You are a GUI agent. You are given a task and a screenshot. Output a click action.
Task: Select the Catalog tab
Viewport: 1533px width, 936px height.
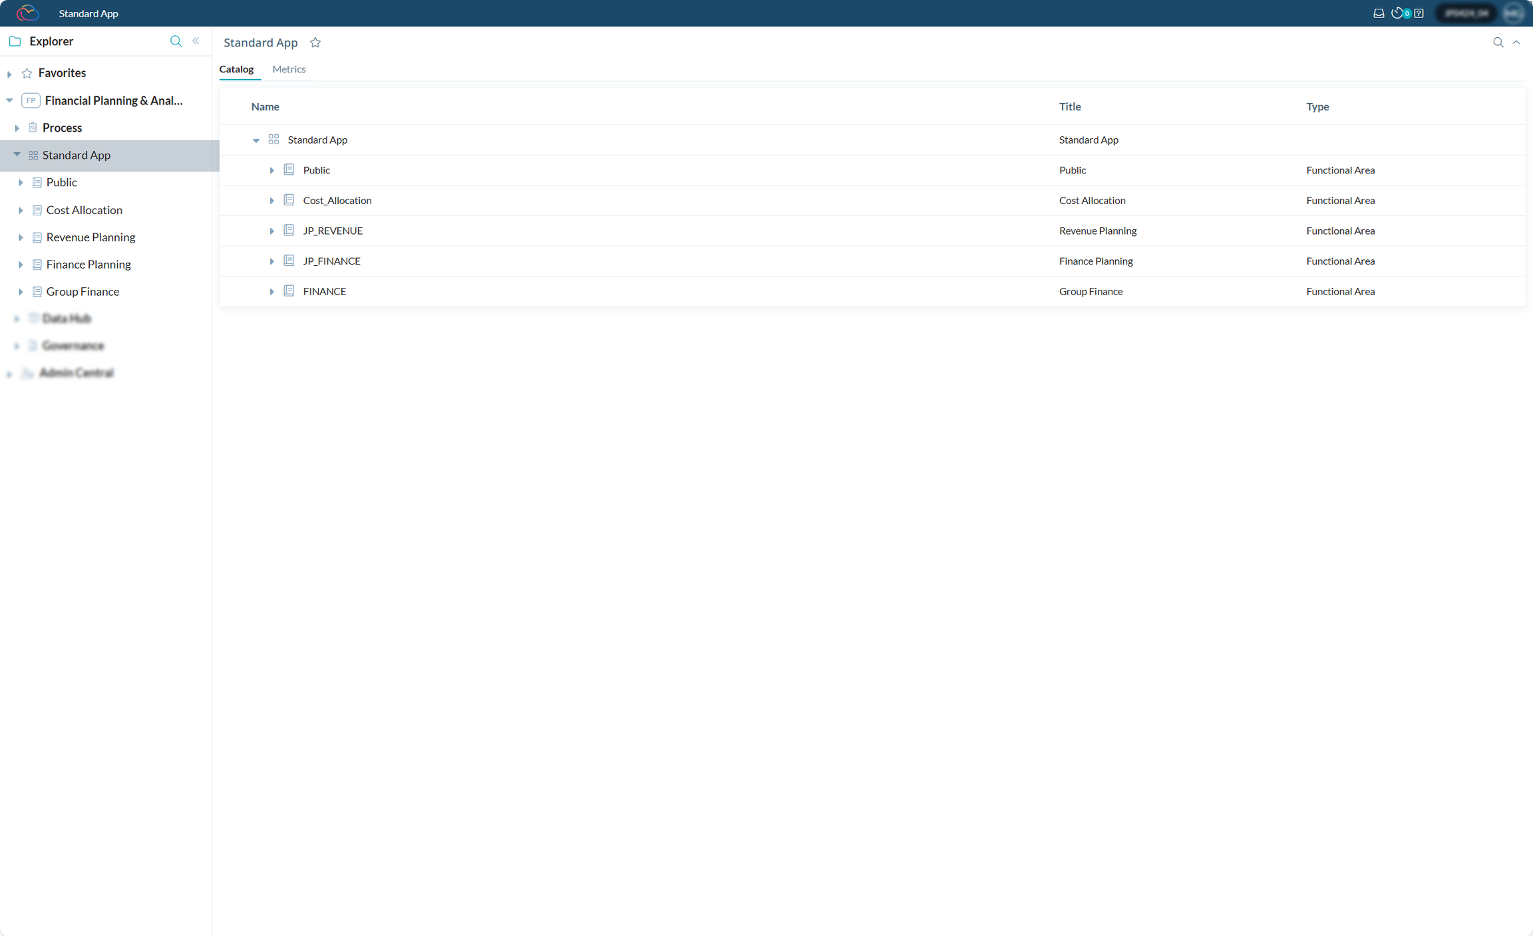click(x=236, y=69)
